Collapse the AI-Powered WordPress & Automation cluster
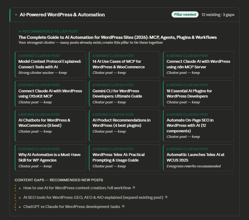Screen dimensions: 249x220 click(x=16, y=14)
